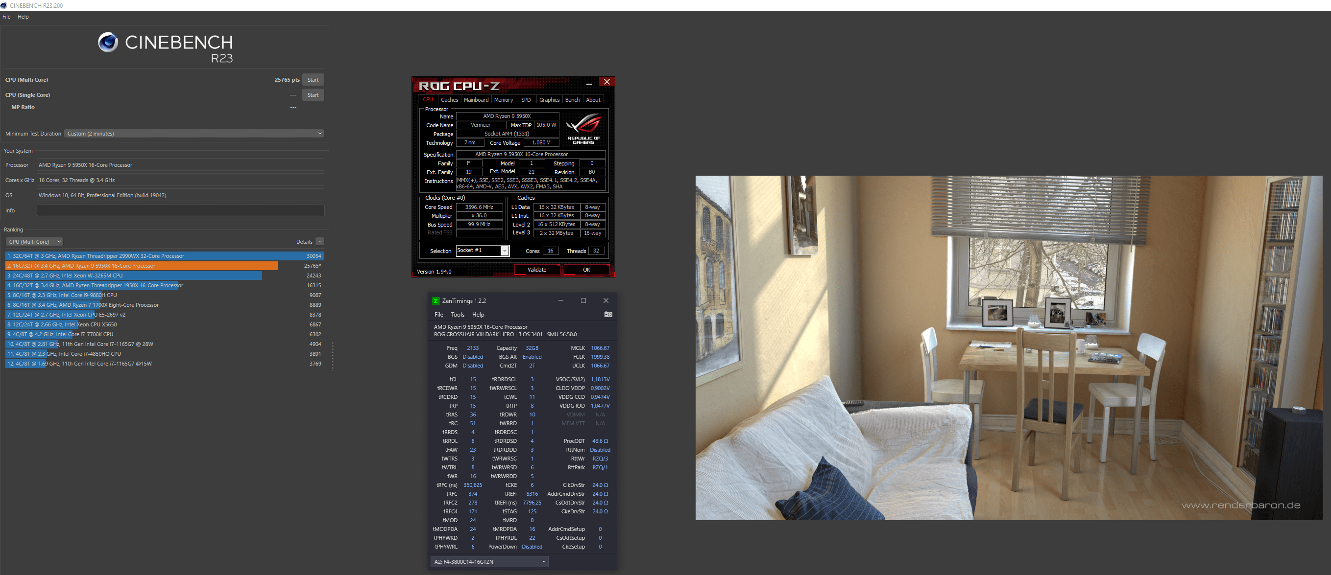
Task: Maximize the ZenTimings window
Action: 583,300
